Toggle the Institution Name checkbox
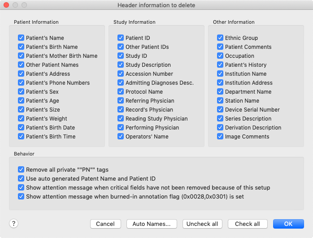Image resolution: width=313 pixels, height=238 pixels. tap(220, 74)
